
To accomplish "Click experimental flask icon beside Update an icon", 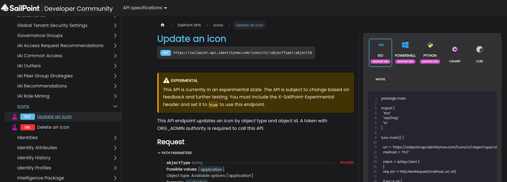I will (x=15, y=117).
